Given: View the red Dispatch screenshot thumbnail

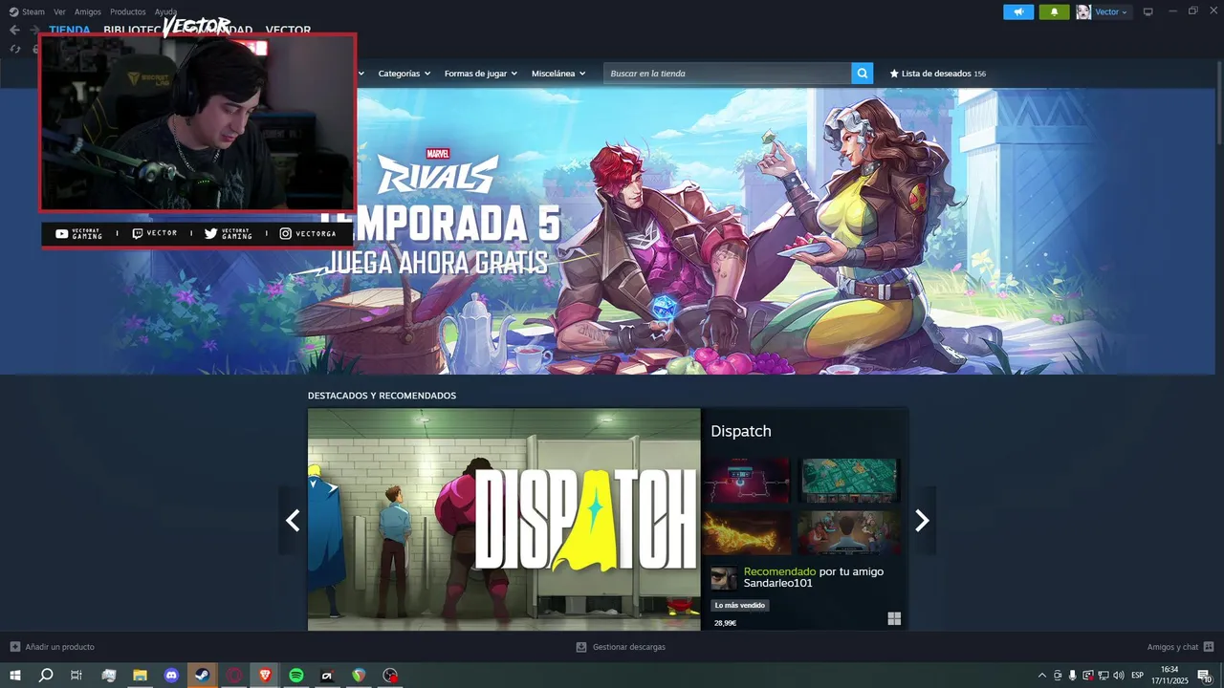Looking at the screenshot, I should click(x=746, y=481).
